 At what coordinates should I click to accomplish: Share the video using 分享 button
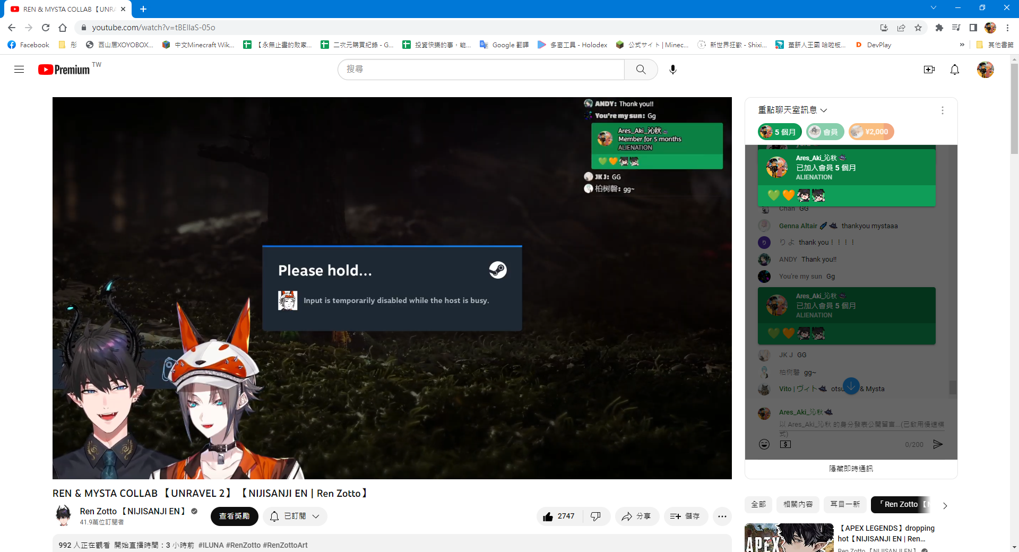pos(636,516)
